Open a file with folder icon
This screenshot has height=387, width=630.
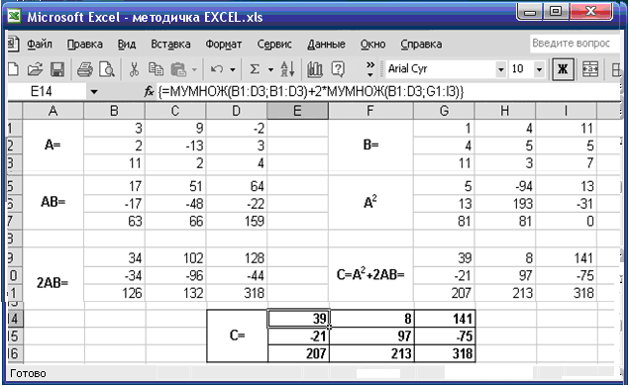point(35,69)
